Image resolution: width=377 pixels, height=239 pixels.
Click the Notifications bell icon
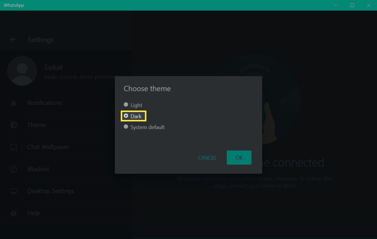[x=14, y=103]
